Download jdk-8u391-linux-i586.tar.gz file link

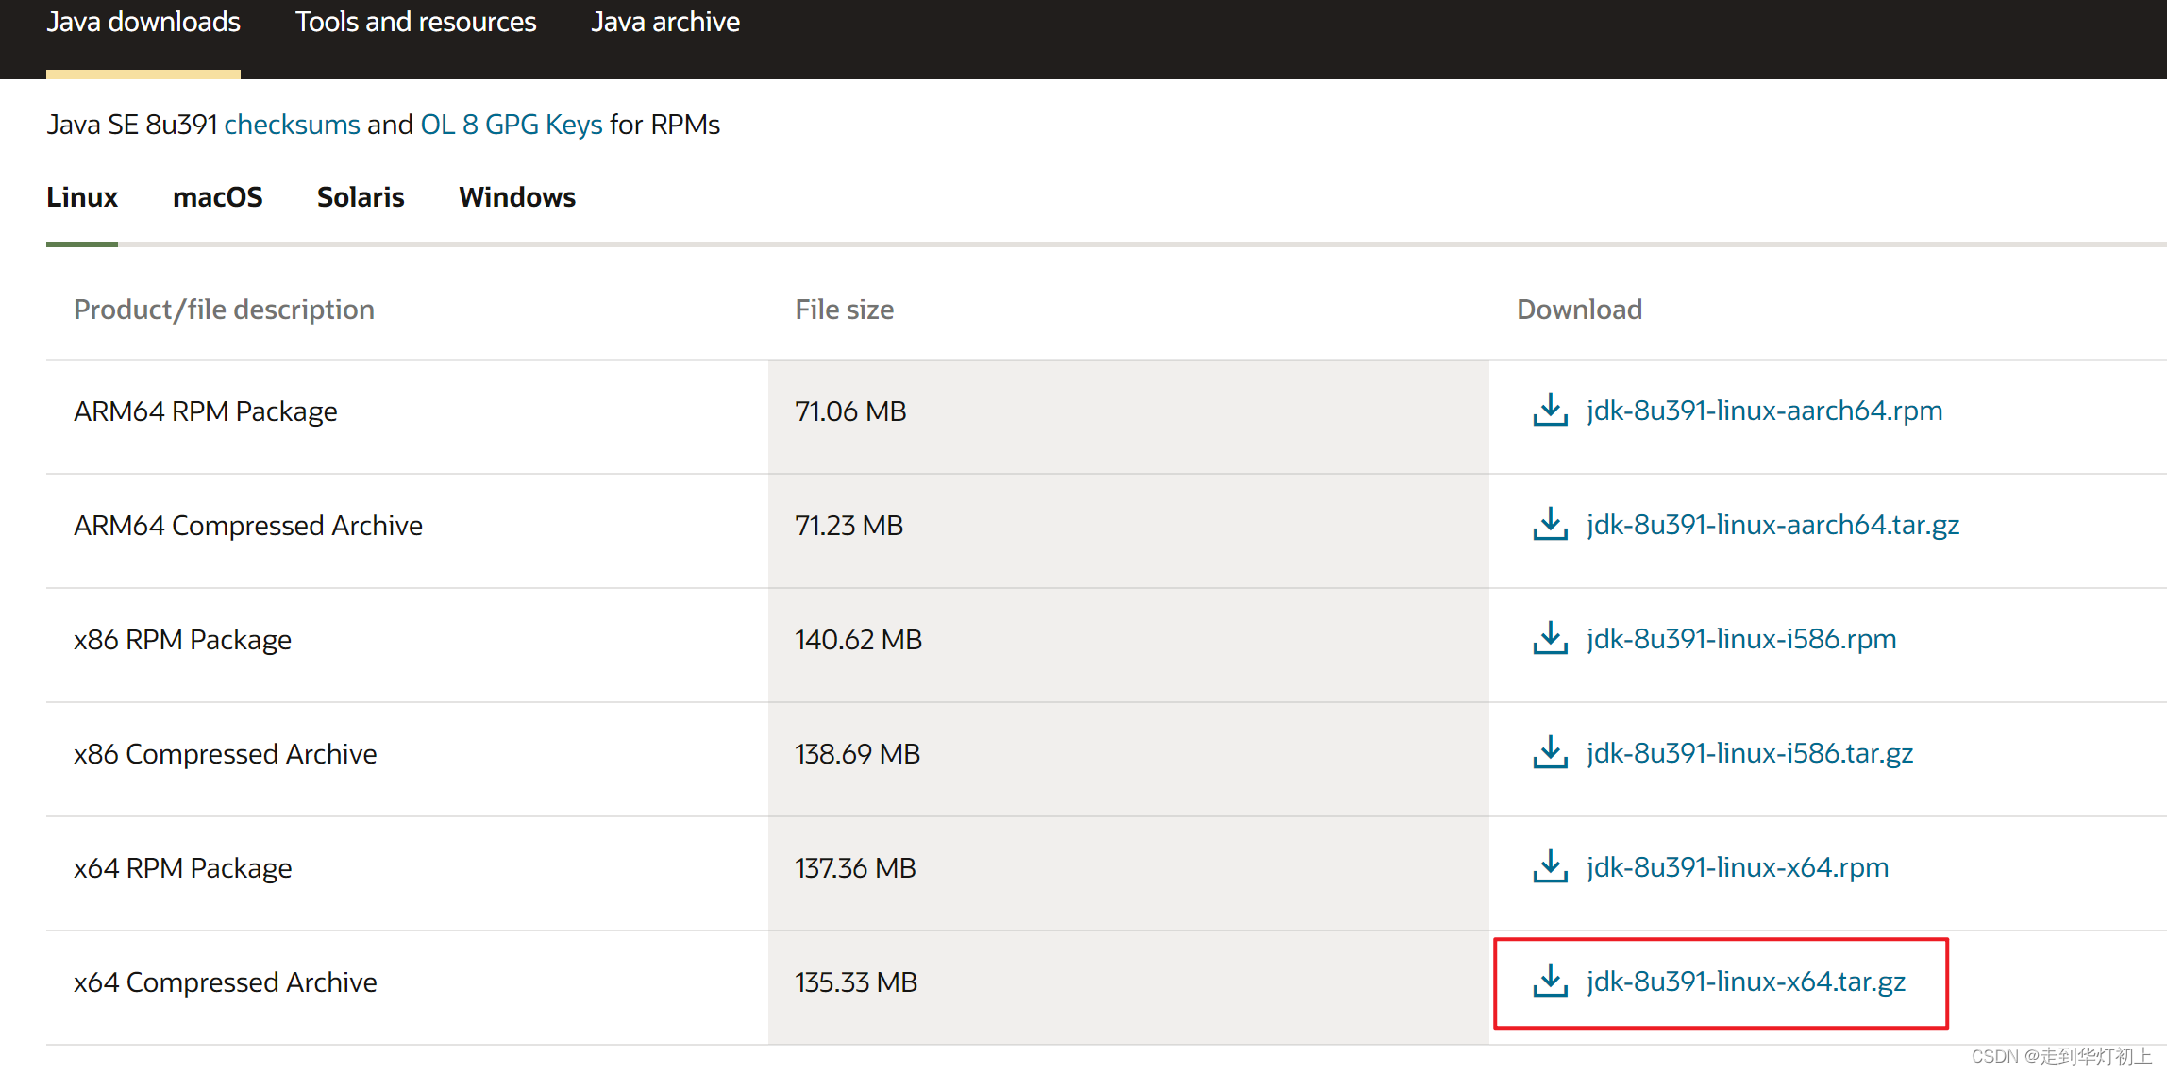(1749, 753)
